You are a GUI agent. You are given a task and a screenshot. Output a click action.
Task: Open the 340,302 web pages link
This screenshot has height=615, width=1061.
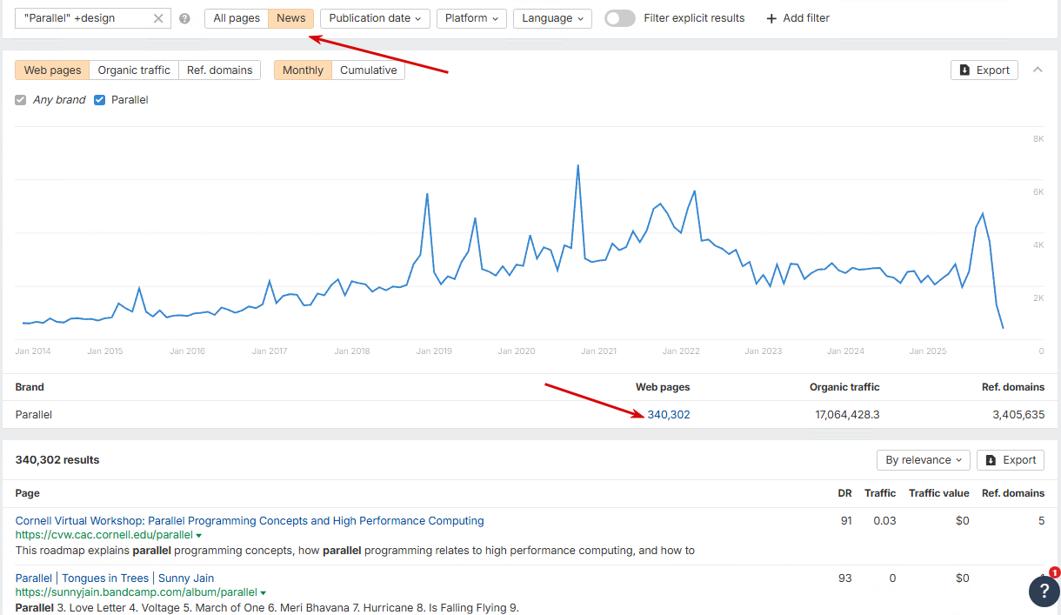click(669, 415)
